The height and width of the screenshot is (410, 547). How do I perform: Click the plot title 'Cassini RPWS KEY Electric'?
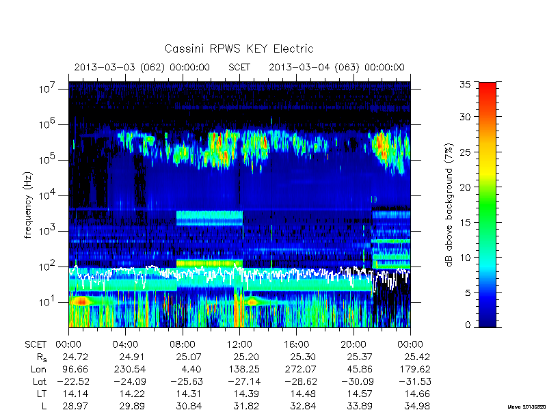239,49
